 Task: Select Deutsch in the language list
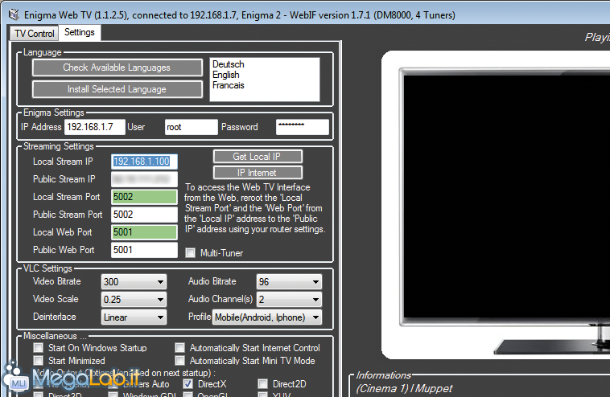229,64
